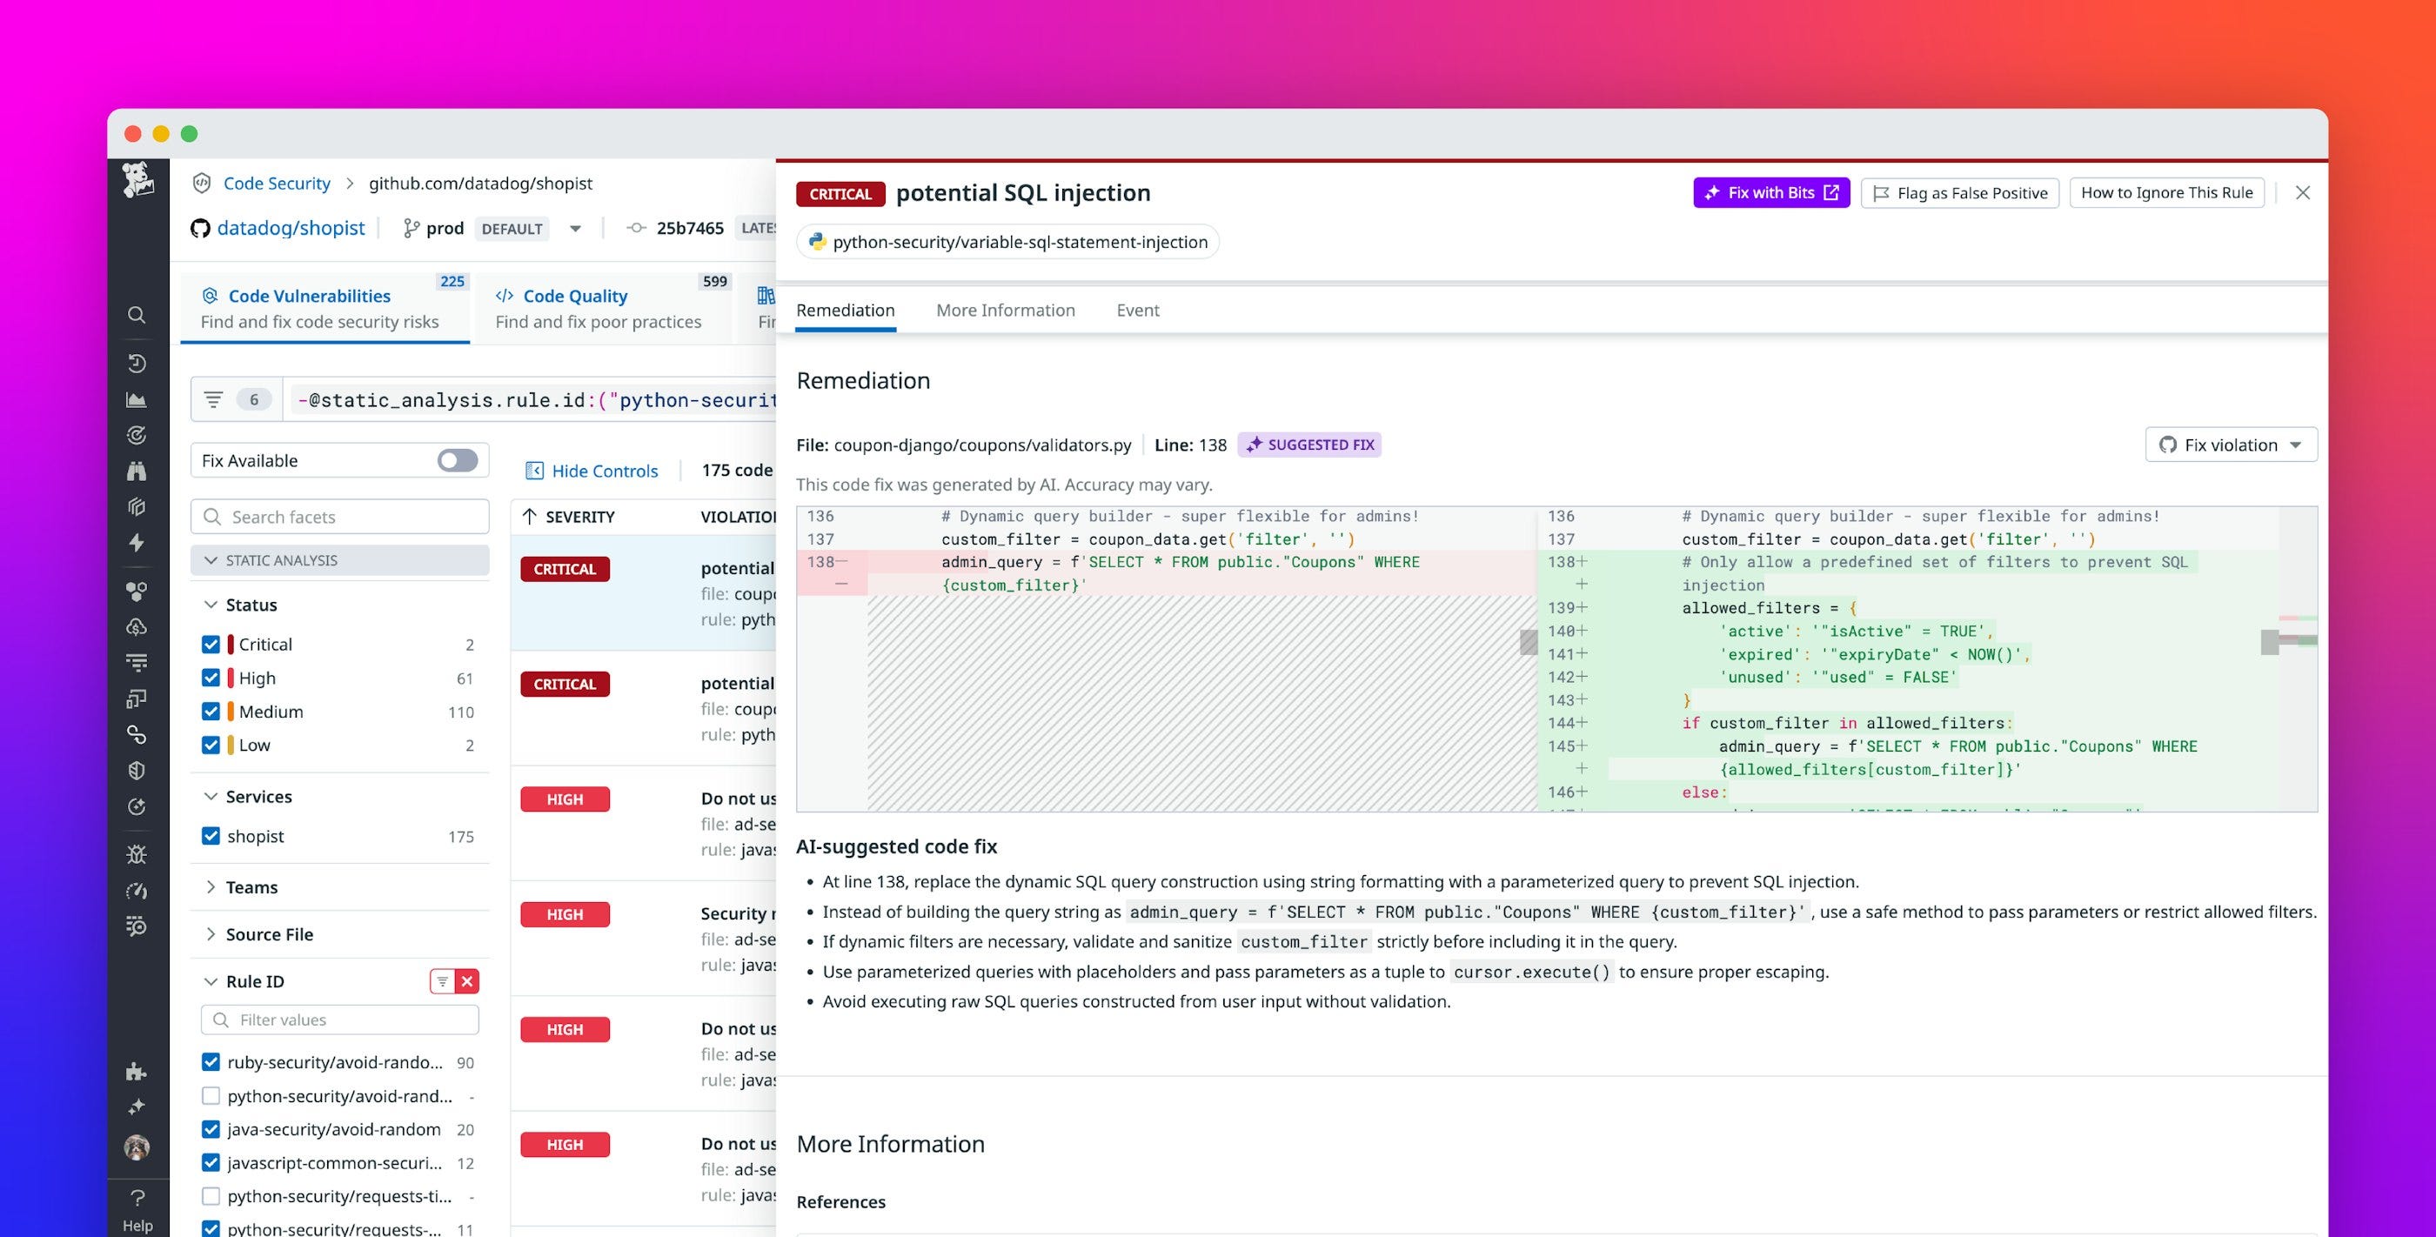Expand the Teams facet section

coord(211,887)
